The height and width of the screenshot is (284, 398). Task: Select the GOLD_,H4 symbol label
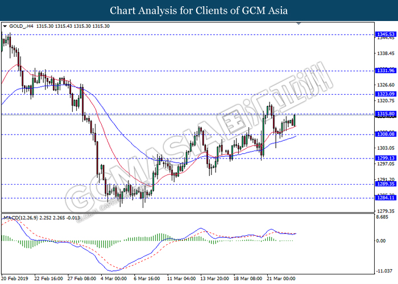(x=20, y=26)
